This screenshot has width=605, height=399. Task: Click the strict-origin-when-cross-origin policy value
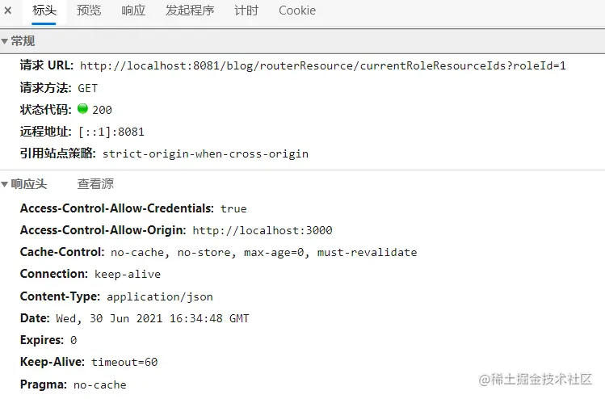[205, 154]
